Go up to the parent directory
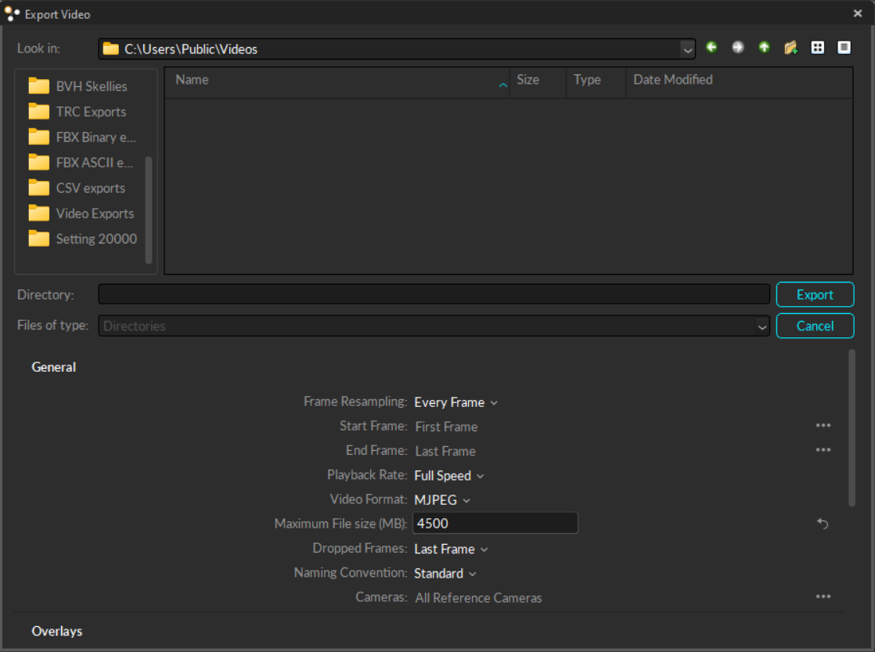 pos(764,48)
